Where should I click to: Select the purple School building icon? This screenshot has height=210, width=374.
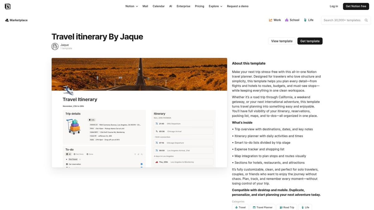coord(286,20)
